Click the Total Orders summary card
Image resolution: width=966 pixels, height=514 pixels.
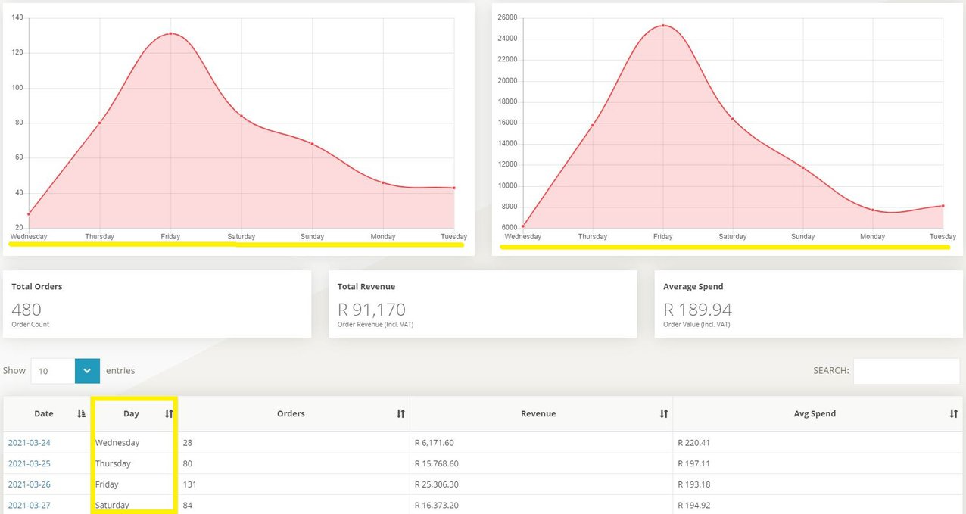157,304
